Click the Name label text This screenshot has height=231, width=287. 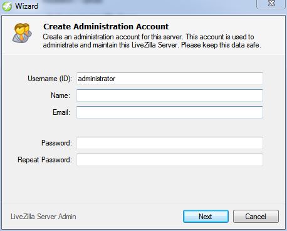(x=61, y=96)
